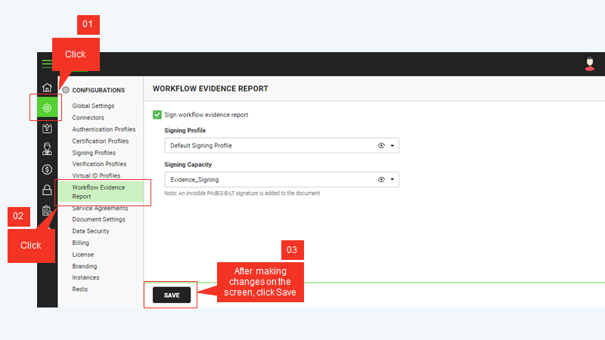This screenshot has height=340, width=605.
Task: Click the PAdES-B-LT signature note text
Action: [242, 193]
